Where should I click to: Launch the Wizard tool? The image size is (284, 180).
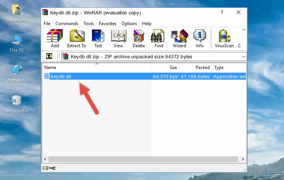tap(179, 38)
